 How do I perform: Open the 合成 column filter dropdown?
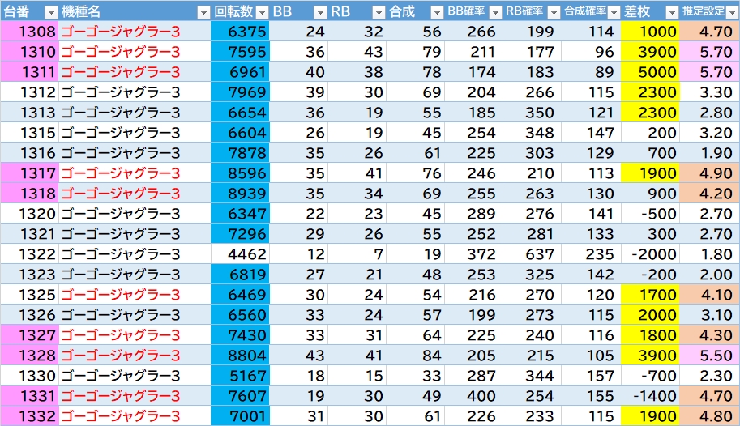pyautogui.click(x=437, y=12)
